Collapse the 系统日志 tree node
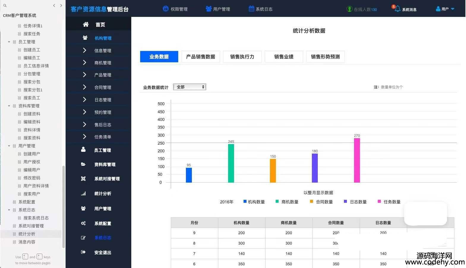Image resolution: width=466 pixels, height=268 pixels. [x=9, y=210]
